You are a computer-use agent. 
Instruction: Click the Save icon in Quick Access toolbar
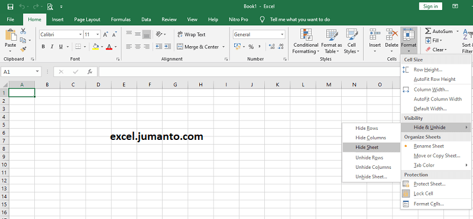[10, 6]
